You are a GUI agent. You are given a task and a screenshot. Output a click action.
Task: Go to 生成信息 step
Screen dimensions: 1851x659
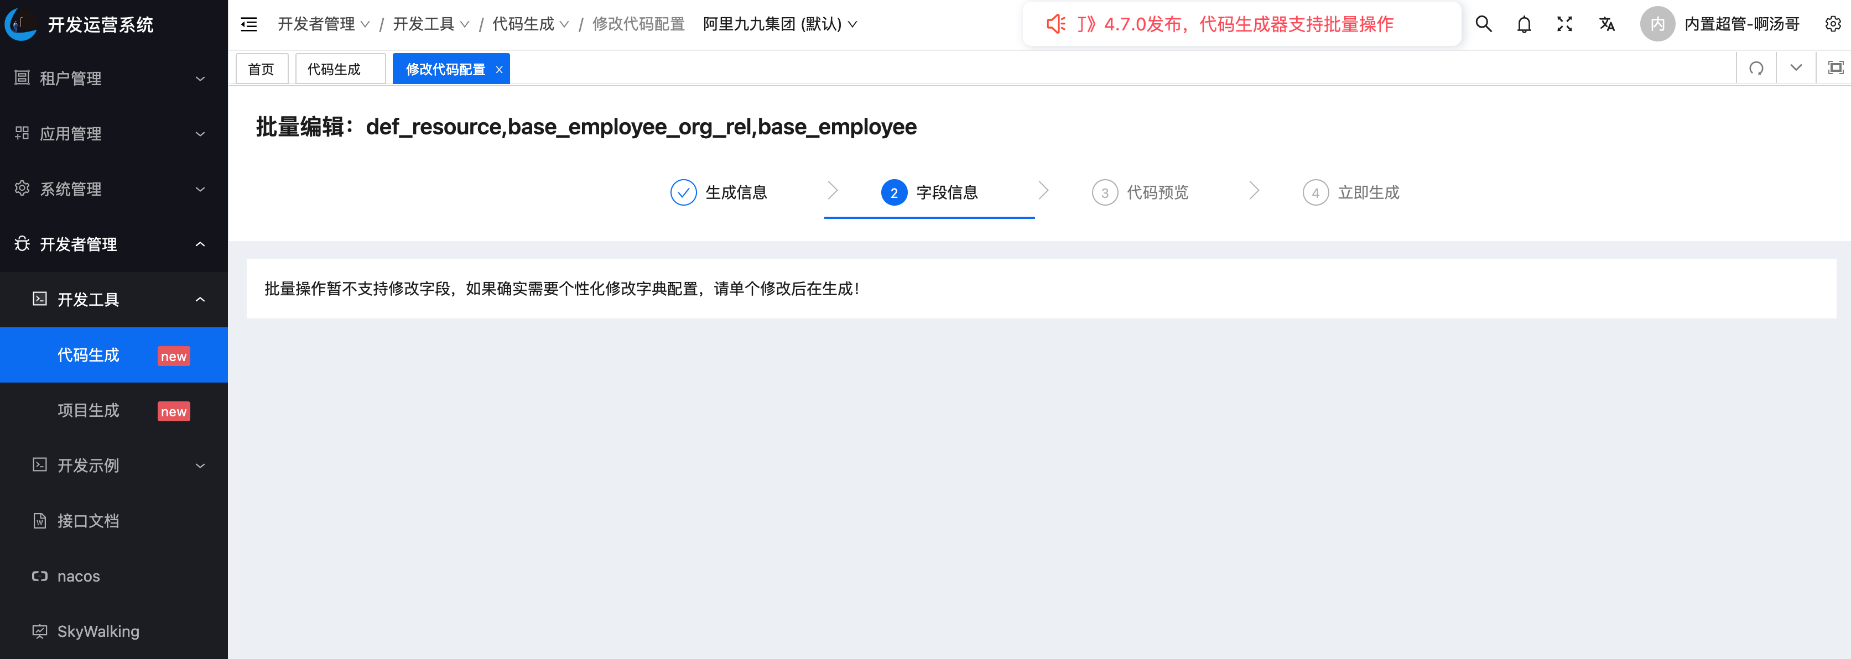tap(719, 192)
